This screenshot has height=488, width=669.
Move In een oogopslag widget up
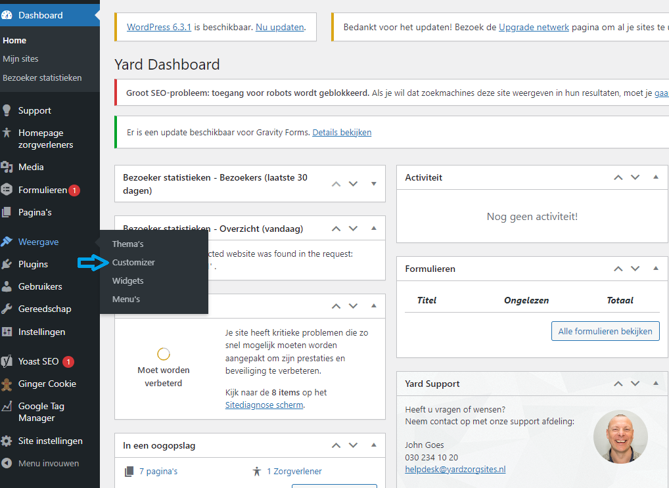(336, 445)
